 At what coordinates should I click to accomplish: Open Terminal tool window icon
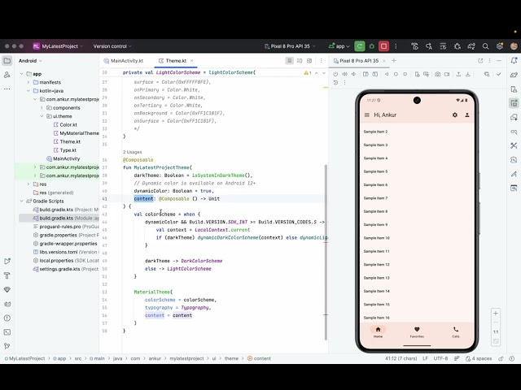(7, 332)
